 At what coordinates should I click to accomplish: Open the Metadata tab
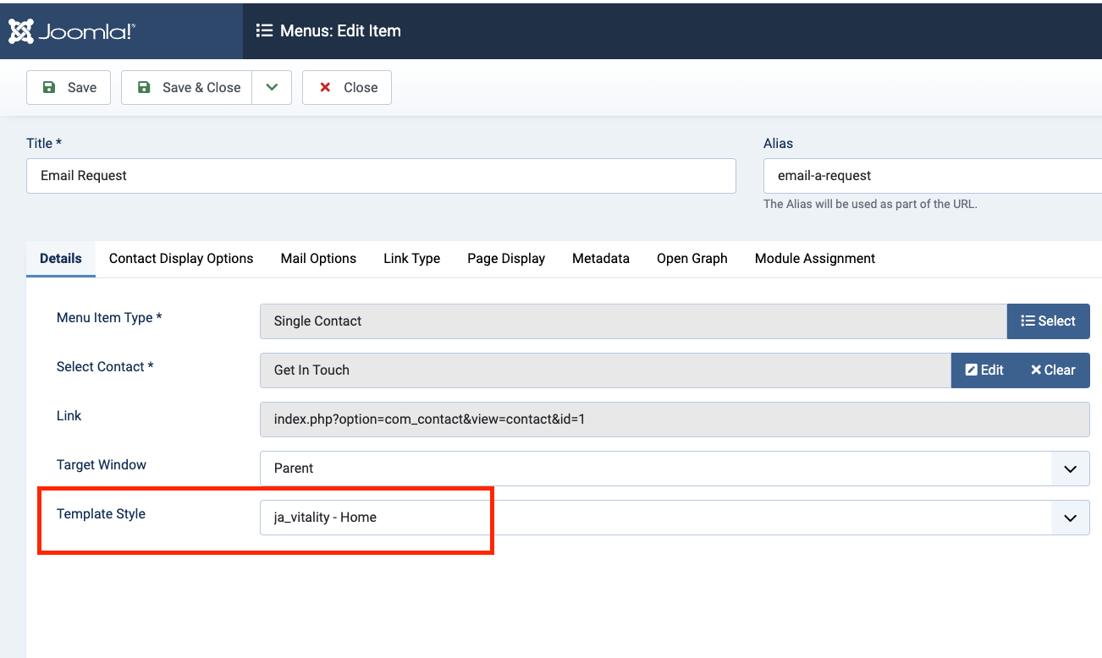tap(601, 259)
